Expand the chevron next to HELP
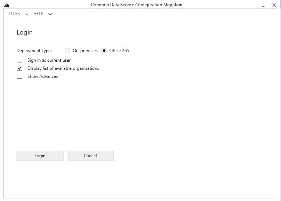The height and width of the screenshot is (201, 281). pos(50,14)
